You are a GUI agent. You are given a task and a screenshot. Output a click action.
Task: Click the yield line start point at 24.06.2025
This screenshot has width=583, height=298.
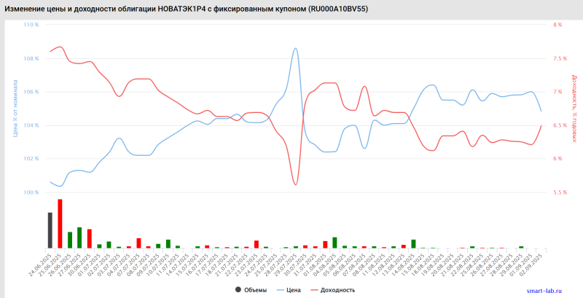tap(50, 51)
